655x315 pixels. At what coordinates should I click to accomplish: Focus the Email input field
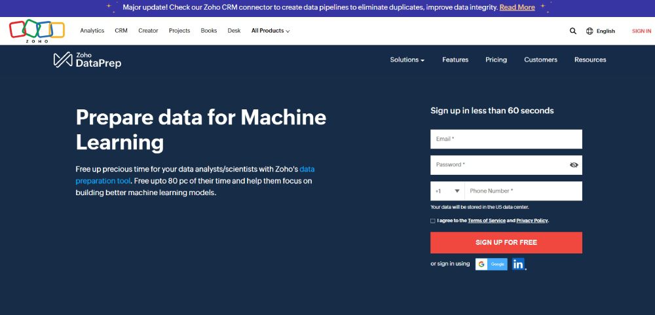pos(506,139)
